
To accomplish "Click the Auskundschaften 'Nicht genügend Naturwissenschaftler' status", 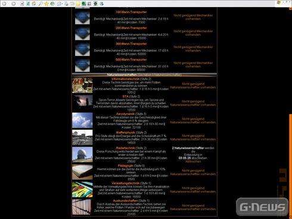I will [193, 207].
